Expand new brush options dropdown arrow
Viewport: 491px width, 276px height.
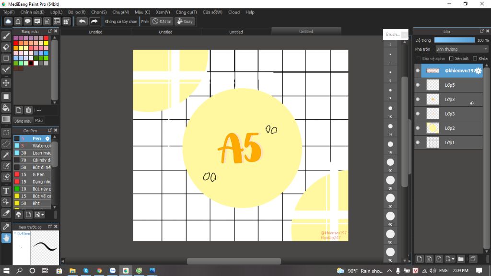click(x=43, y=215)
